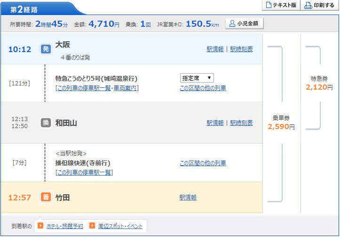The height and width of the screenshot is (237, 340).
Task: Click orange arrow icon beside ホテル・旅館予約
Action: pyautogui.click(x=41, y=226)
